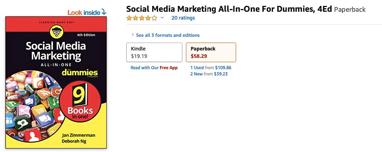Screen dimensions: 382x152
Task: Click the book title heading
Action: [x=229, y=9]
